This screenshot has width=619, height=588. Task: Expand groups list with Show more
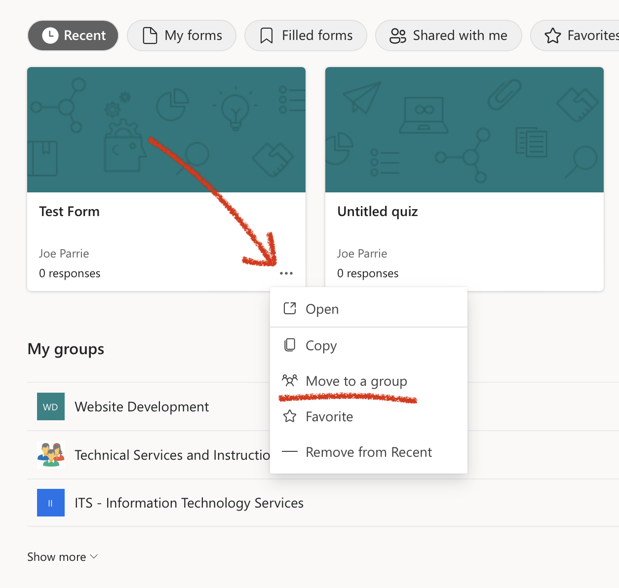[62, 557]
